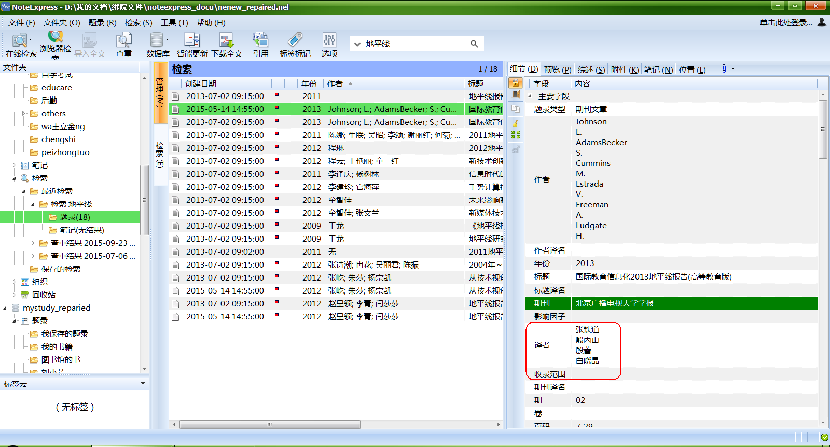Viewport: 830px width, 447px height.
Task: Open the 帮助 (H) menu
Action: coord(211,23)
